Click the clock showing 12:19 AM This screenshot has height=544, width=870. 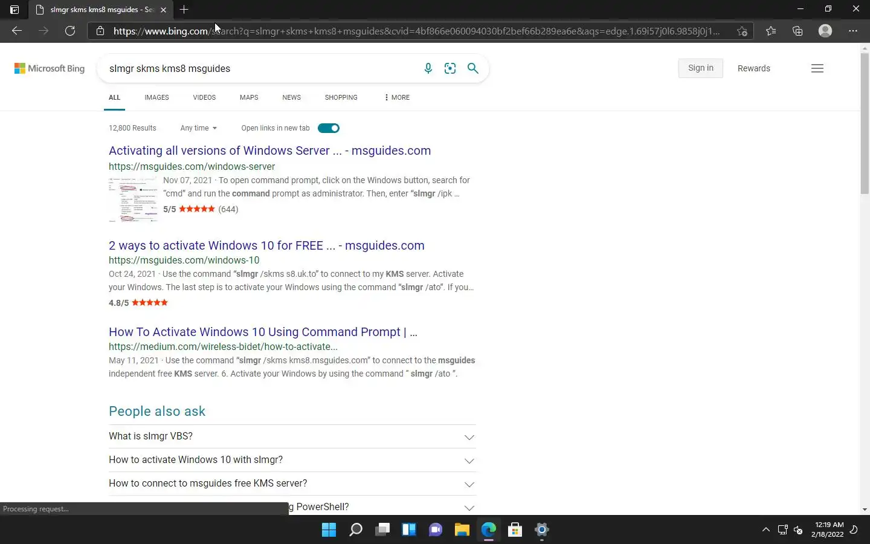(828, 530)
